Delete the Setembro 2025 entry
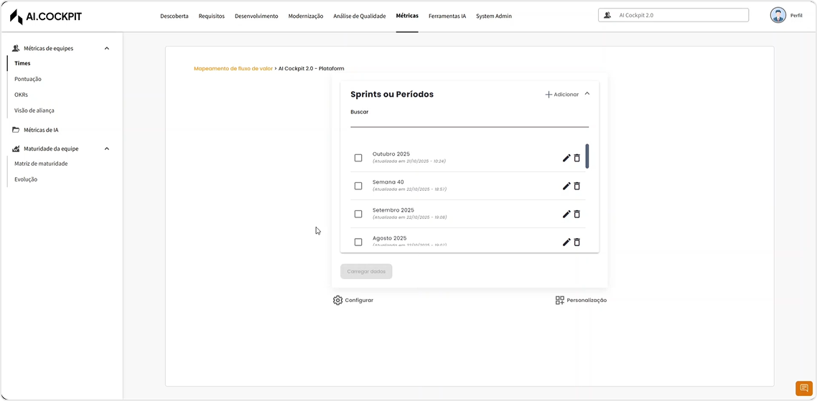817x401 pixels. (576, 214)
